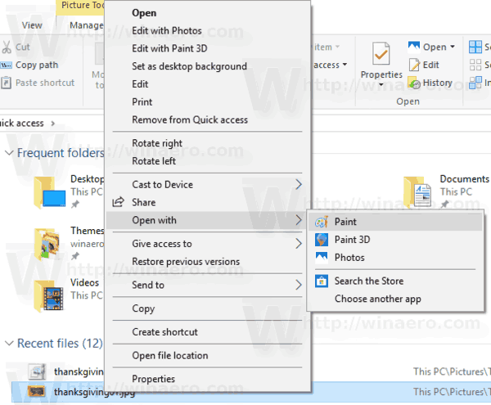Choose Edit with Paint 3D

pyautogui.click(x=207, y=48)
